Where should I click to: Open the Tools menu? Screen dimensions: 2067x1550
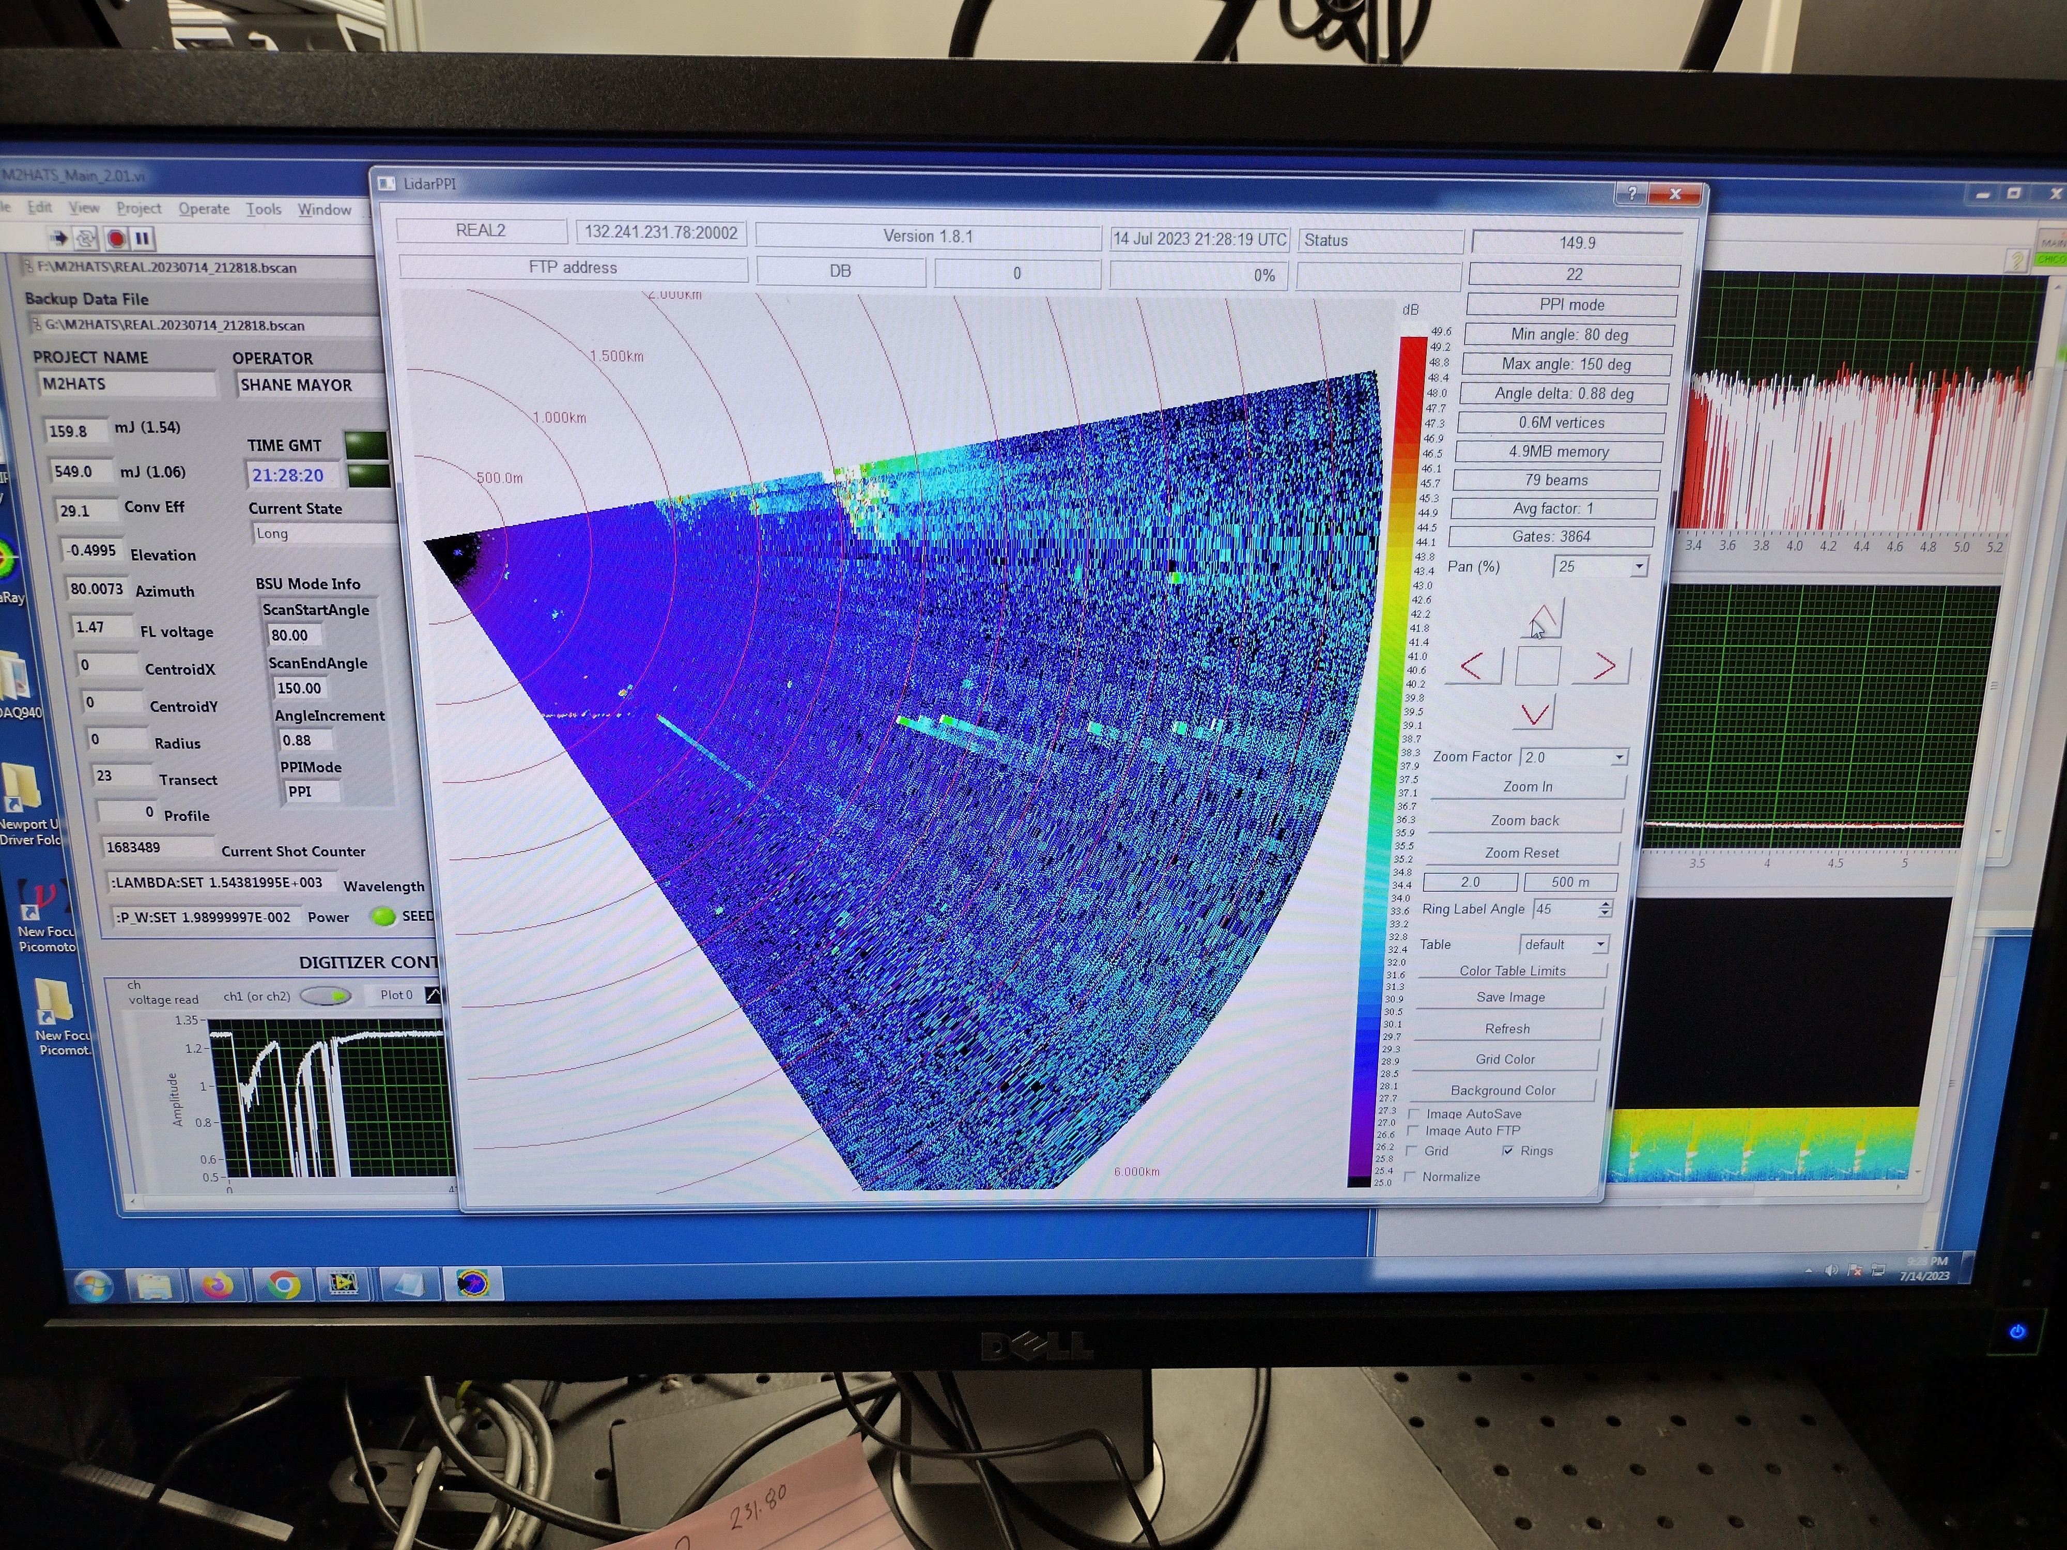[264, 209]
